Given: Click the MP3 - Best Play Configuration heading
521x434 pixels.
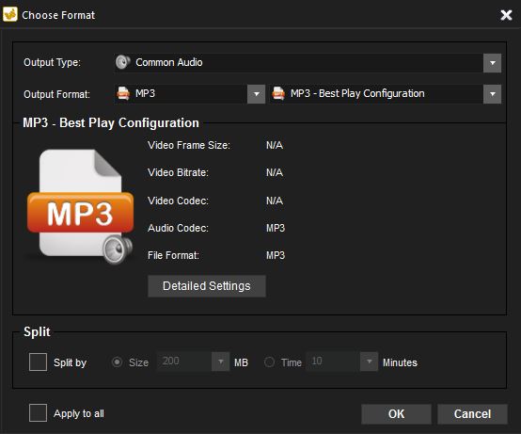Looking at the screenshot, I should click(111, 123).
